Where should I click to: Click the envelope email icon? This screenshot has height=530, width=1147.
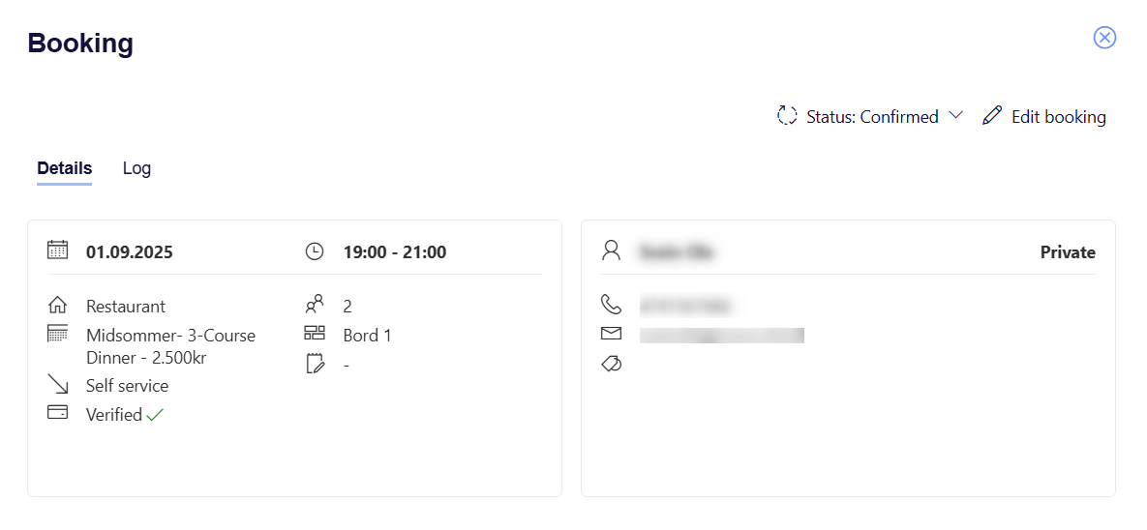pos(611,334)
